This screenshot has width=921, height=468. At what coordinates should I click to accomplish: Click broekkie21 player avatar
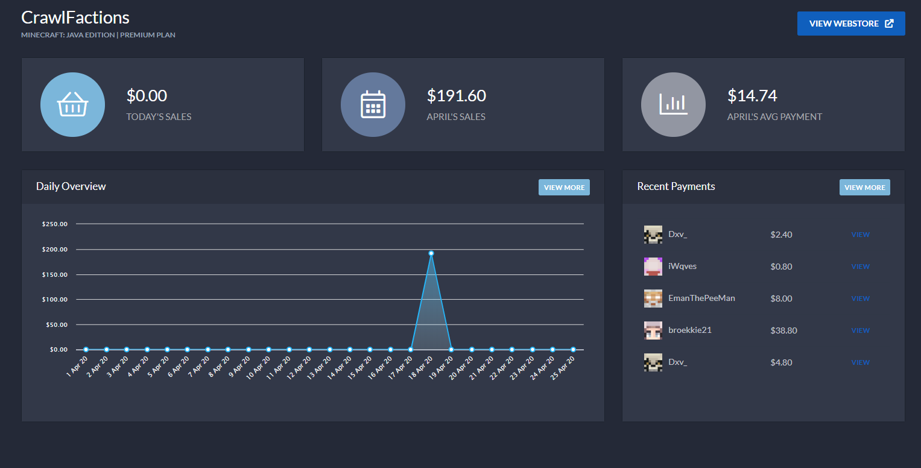click(x=653, y=330)
